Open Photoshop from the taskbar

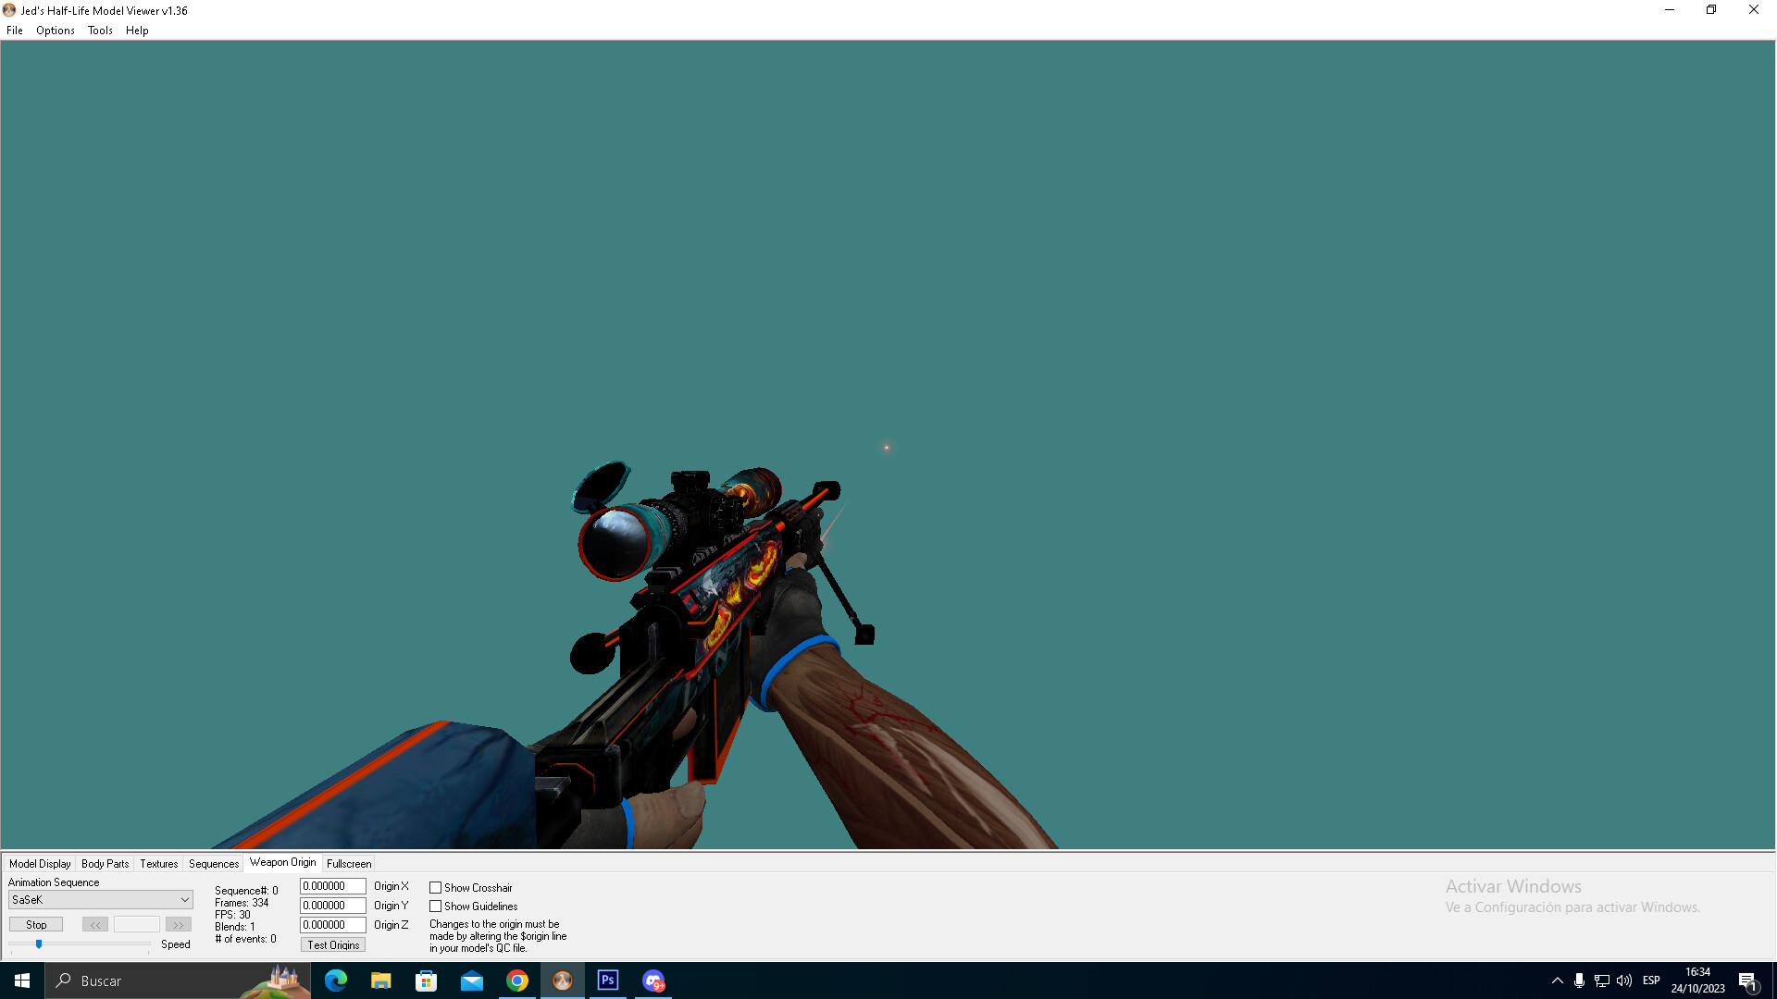click(x=607, y=980)
